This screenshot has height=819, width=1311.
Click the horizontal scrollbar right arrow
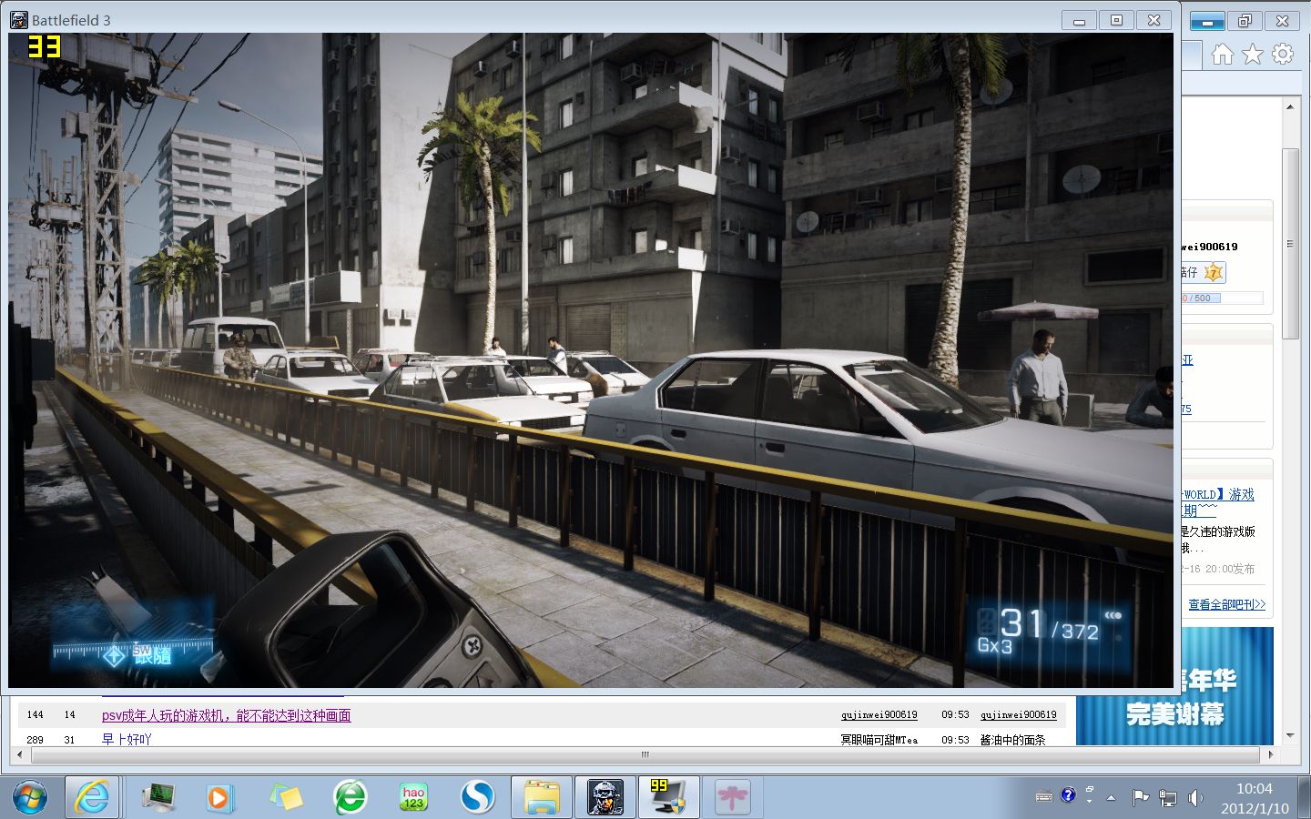[x=1272, y=754]
